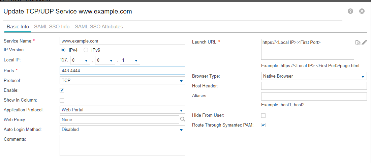The image size is (371, 163).
Task: Click the pencil edit icon for Launch URL
Action: coord(364,43)
